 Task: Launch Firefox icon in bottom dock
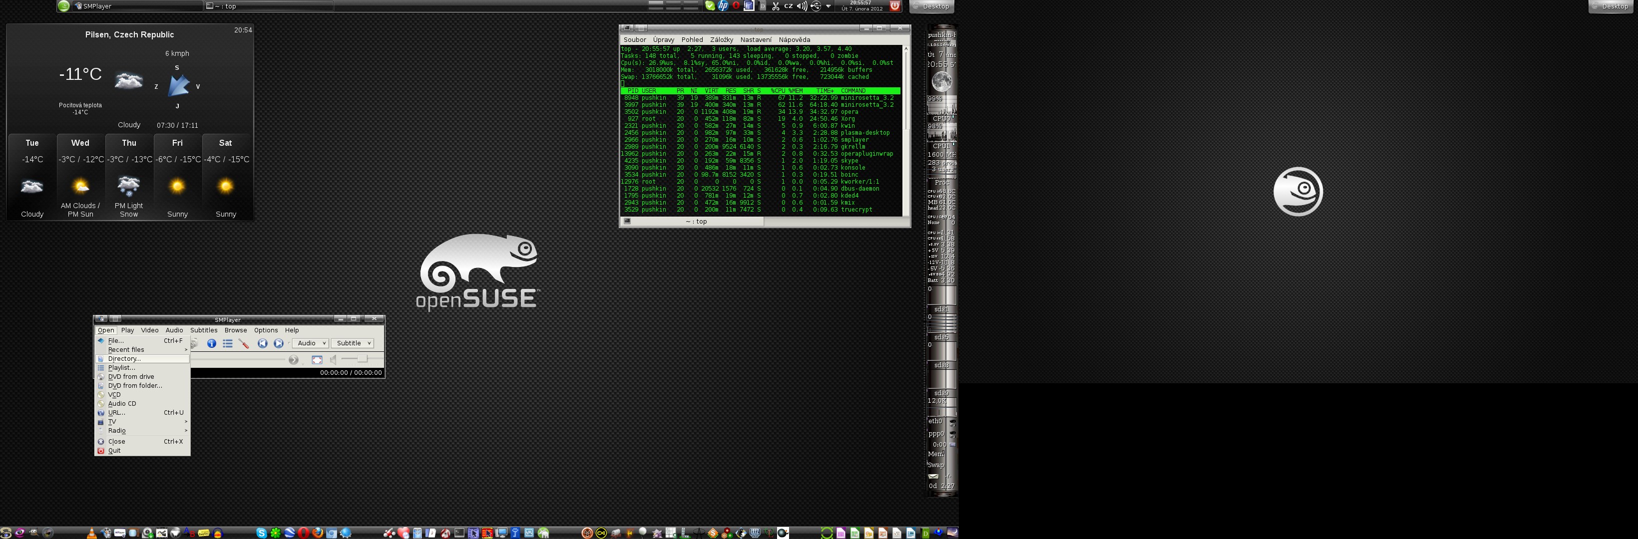(x=318, y=533)
